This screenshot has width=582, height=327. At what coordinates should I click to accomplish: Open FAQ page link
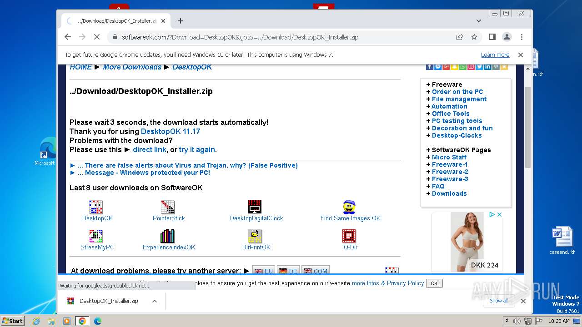pyautogui.click(x=438, y=186)
